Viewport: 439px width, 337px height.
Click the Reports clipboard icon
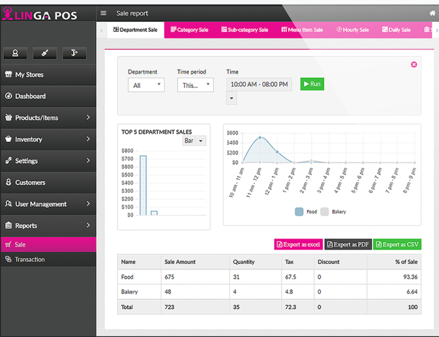pyautogui.click(x=9, y=225)
